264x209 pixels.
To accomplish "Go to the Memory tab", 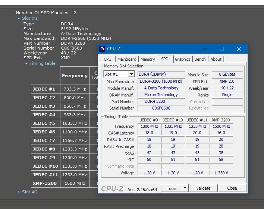I will coord(148,59).
